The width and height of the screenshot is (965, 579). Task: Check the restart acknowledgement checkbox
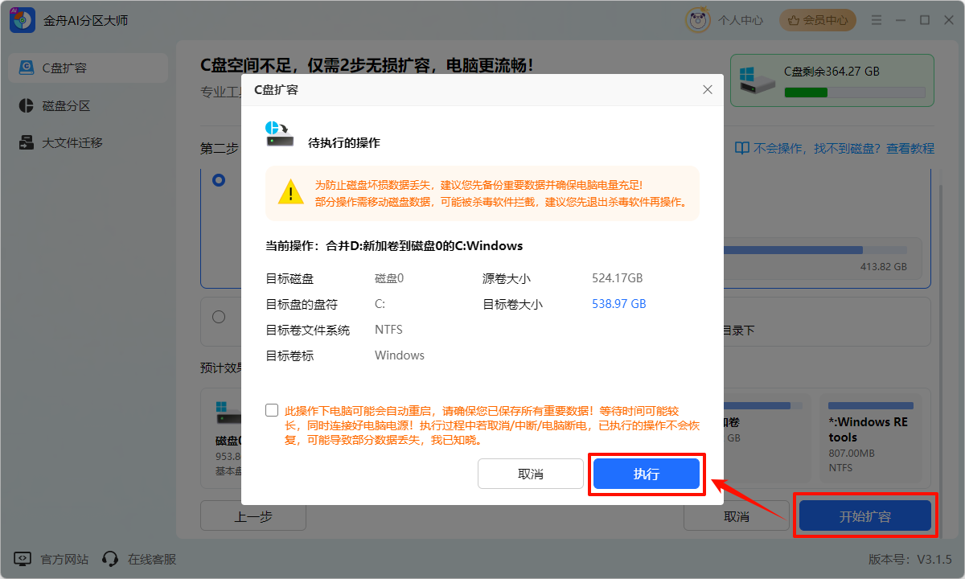[x=271, y=410]
